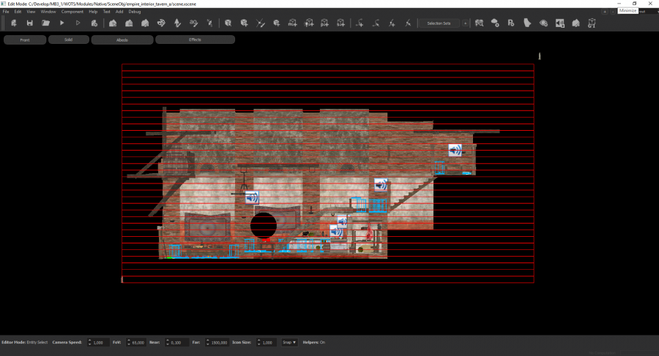Click the scene search magnifier icon

click(479, 23)
